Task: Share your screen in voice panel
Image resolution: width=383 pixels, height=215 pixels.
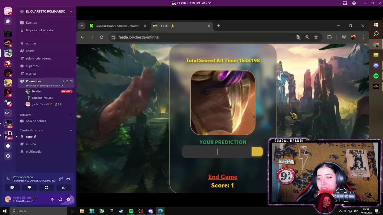Action: [29, 188]
